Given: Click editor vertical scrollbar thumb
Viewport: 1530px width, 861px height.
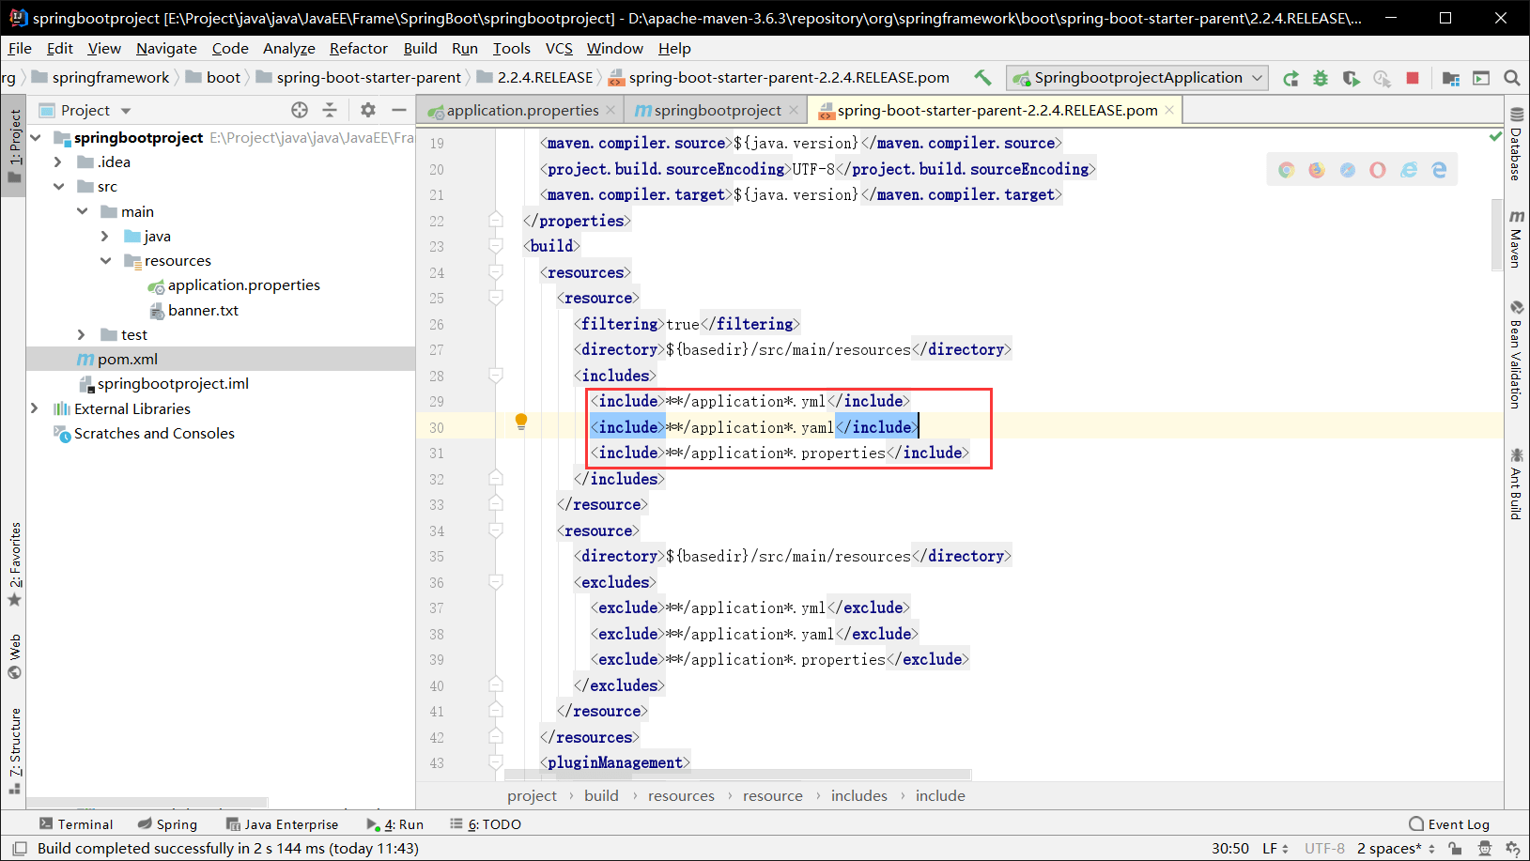Looking at the screenshot, I should [x=1497, y=235].
